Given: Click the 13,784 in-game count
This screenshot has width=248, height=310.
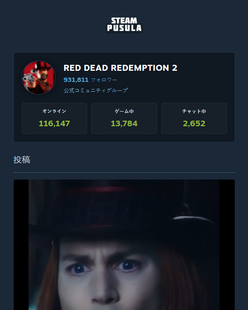Looking at the screenshot, I should pyautogui.click(x=124, y=124).
